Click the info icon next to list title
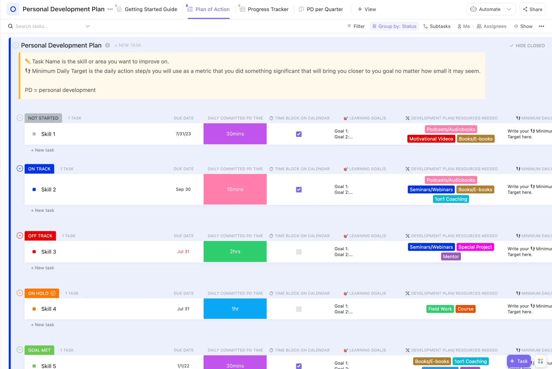The image size is (552, 369). click(x=108, y=45)
